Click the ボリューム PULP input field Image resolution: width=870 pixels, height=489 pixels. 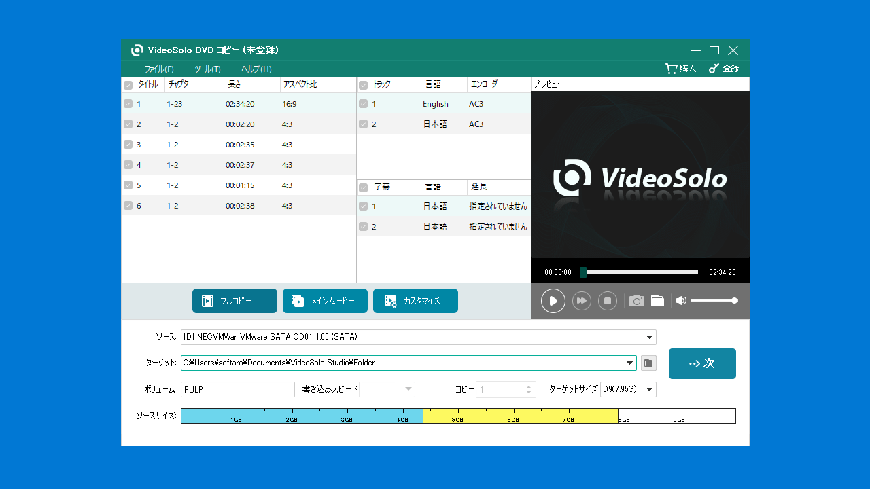[237, 389]
